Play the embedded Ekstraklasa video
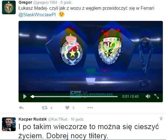The image size is (166, 140). [x=25, y=96]
